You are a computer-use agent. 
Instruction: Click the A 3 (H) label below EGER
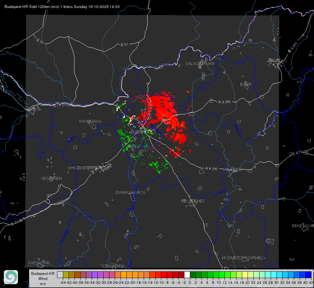224,102
